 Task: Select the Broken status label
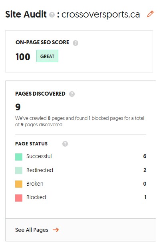(x=35, y=184)
